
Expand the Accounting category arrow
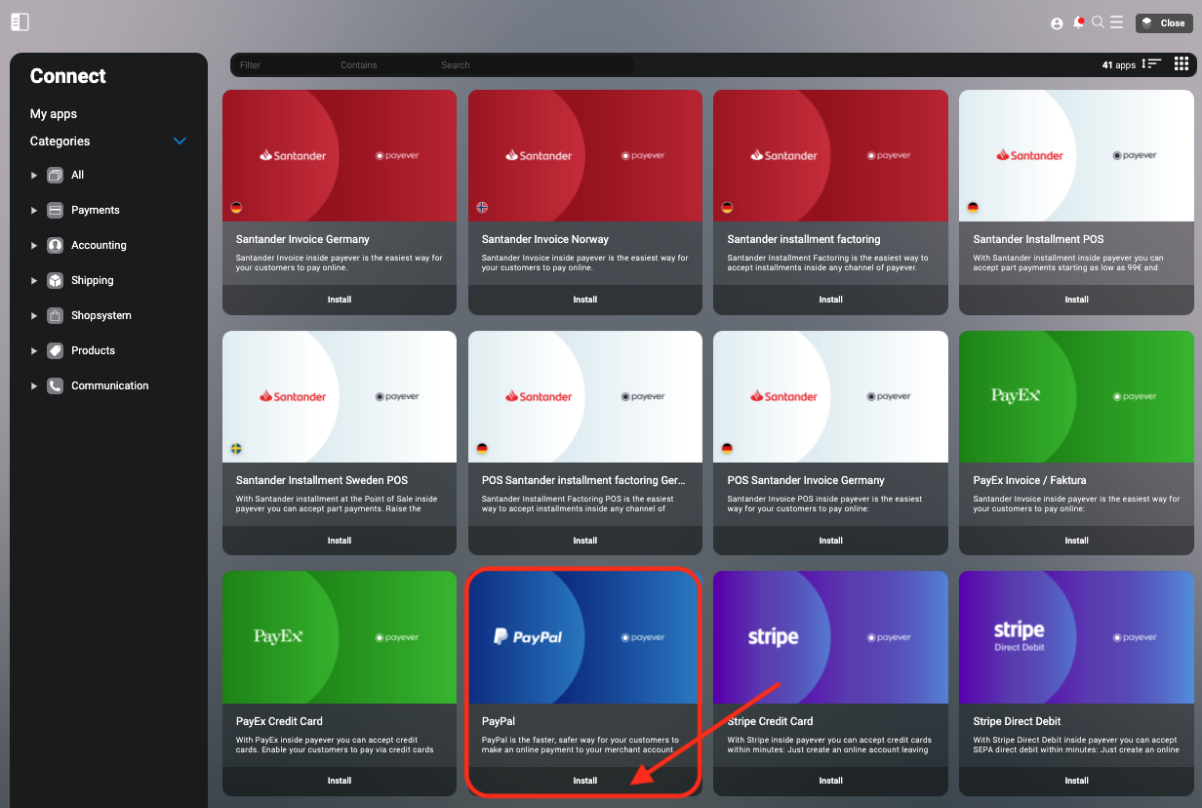click(x=34, y=246)
